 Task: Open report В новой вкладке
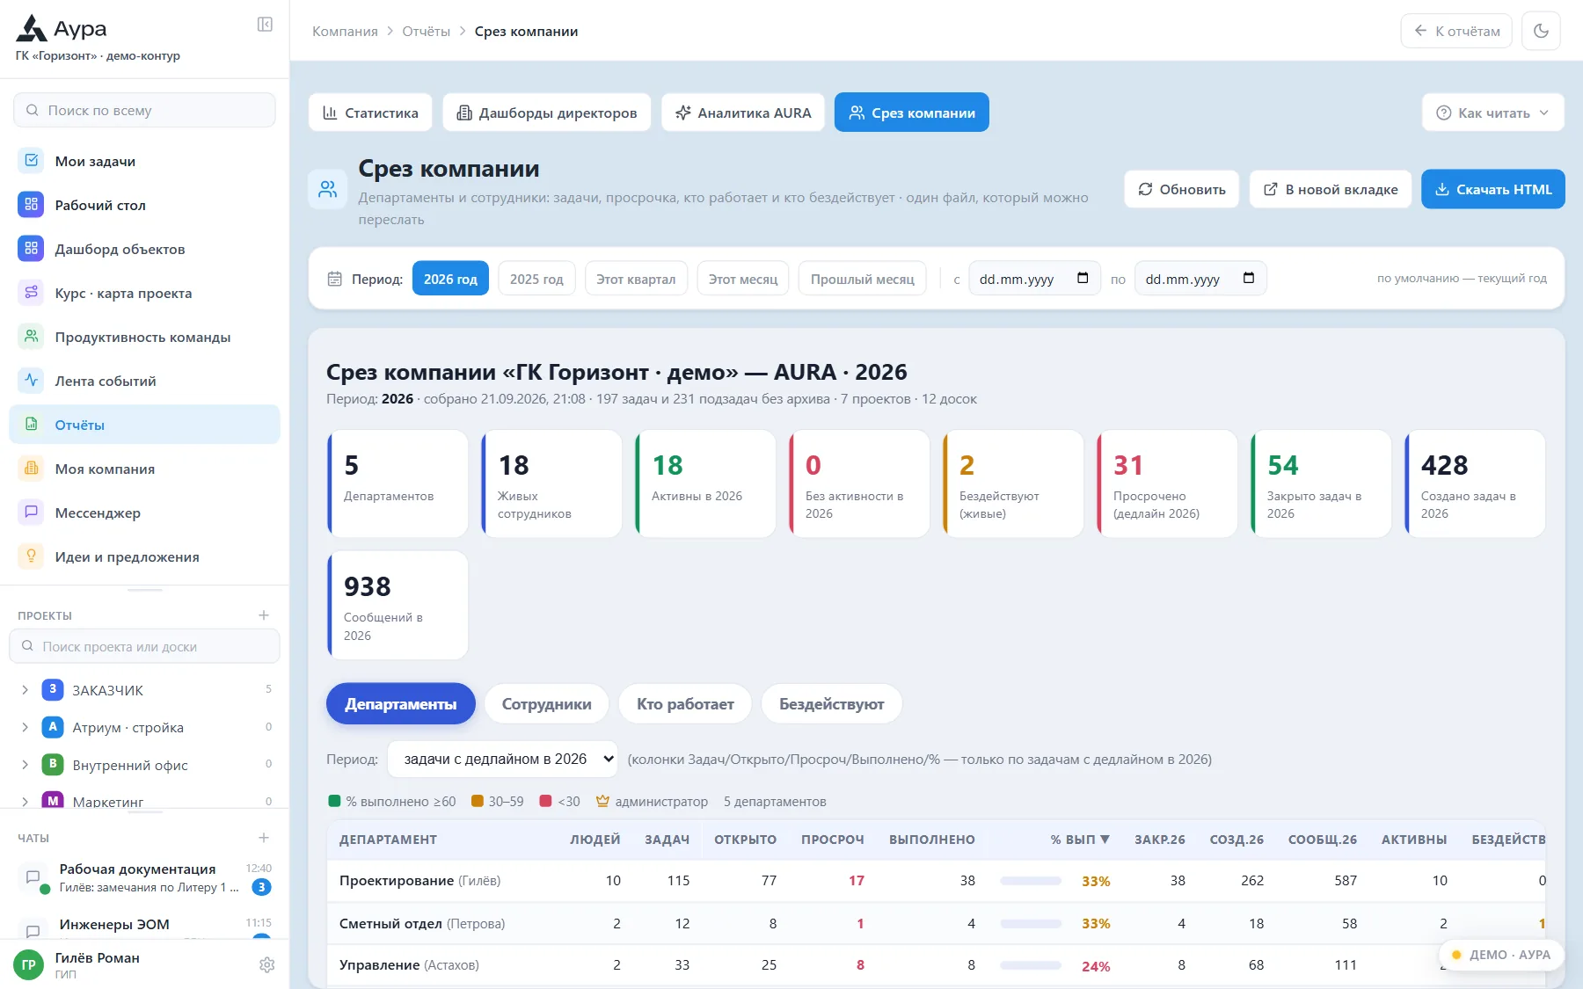coord(1331,189)
